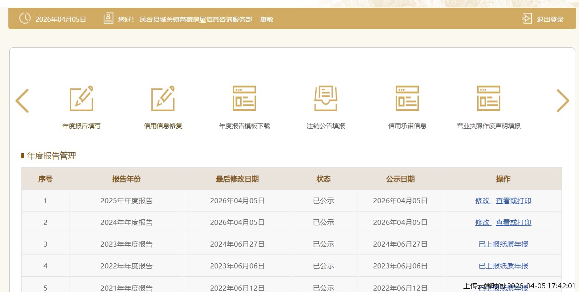Open 查看或打印 for 2025年度报告

coord(513,201)
